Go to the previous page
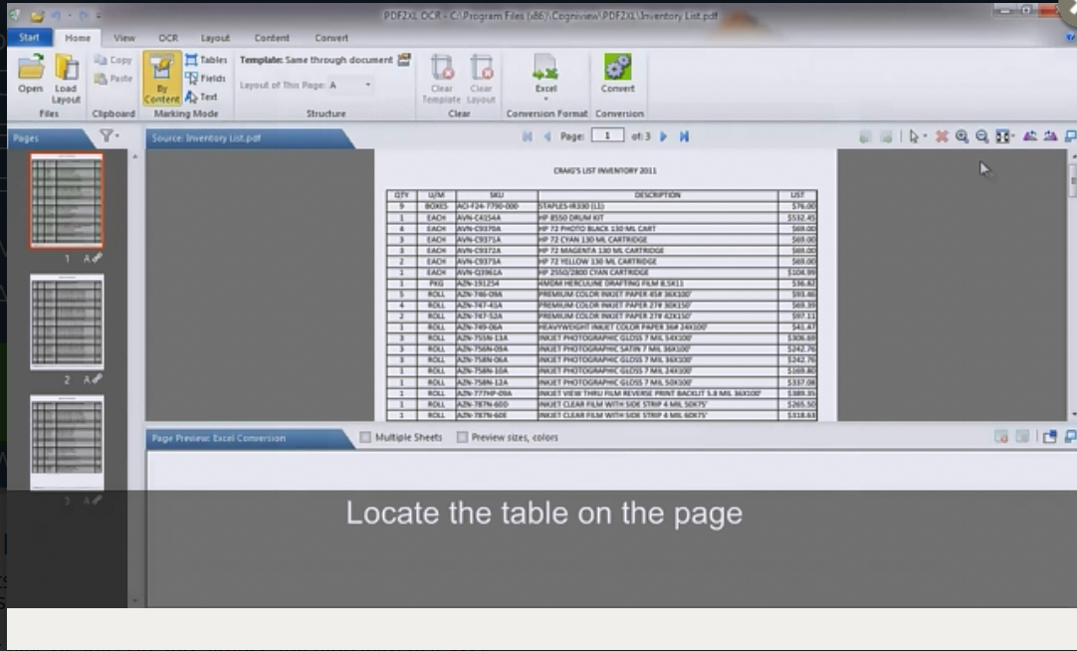Image resolution: width=1077 pixels, height=651 pixels. pyautogui.click(x=547, y=136)
